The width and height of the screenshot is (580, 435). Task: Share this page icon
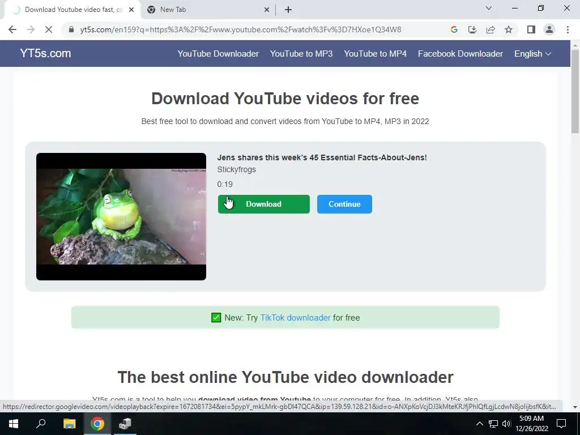click(491, 29)
